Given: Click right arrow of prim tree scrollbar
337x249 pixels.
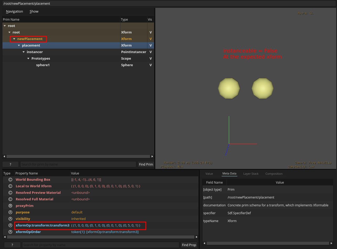Looking at the screenshot, I should (x=152, y=156).
